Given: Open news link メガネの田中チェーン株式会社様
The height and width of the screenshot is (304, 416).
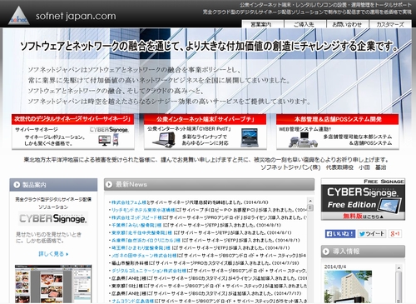Looking at the screenshot, I should [144, 256].
